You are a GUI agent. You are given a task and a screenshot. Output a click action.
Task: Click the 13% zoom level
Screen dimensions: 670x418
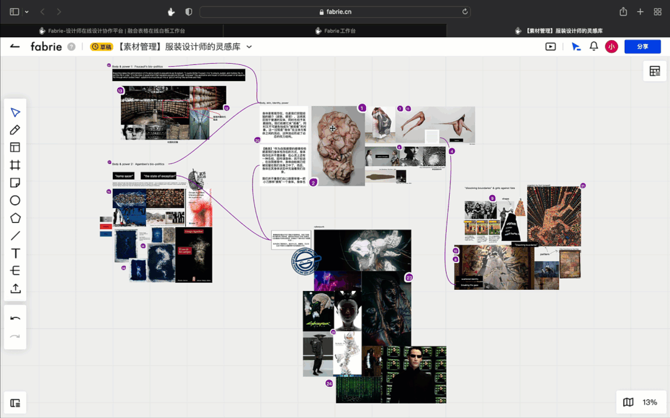pyautogui.click(x=650, y=403)
